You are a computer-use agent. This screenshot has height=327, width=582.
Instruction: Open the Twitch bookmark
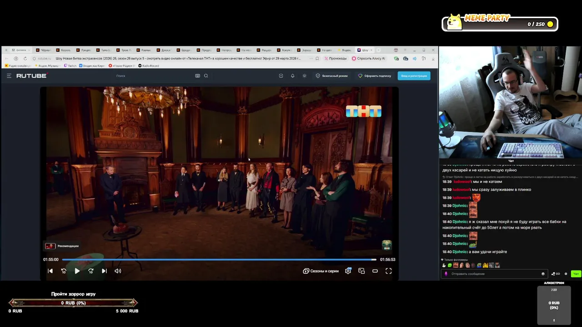point(70,66)
